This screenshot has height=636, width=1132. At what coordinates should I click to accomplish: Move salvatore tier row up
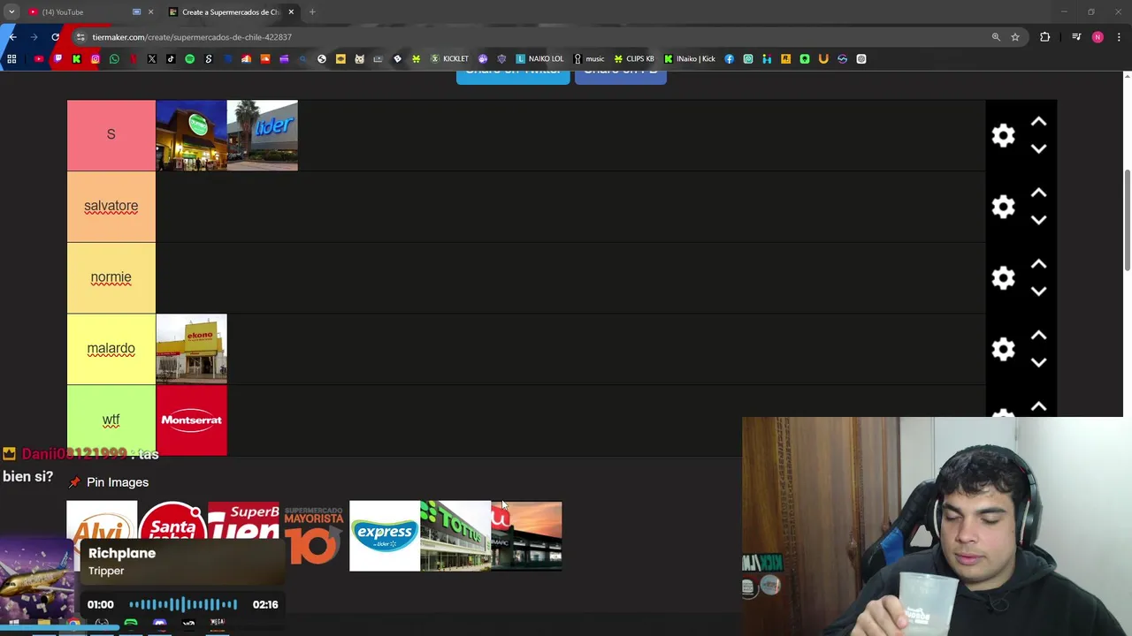(1038, 193)
